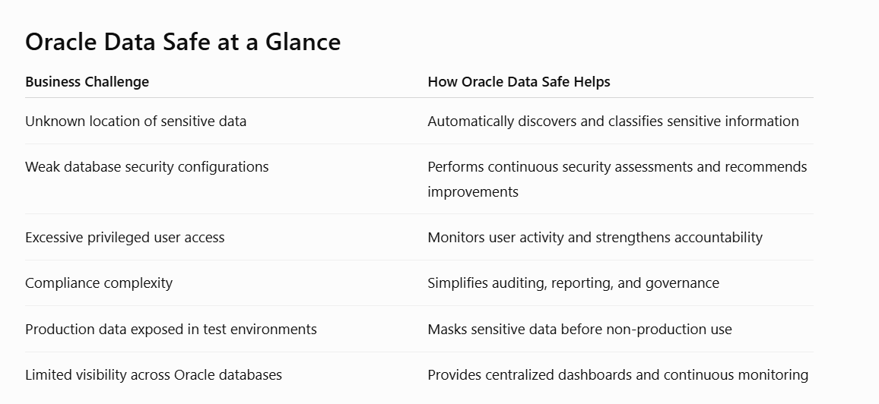Select the 'Business Challenge' column header

(x=87, y=82)
